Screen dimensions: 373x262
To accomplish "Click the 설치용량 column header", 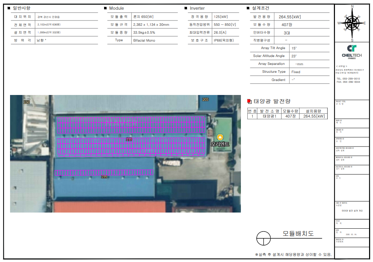I will point(313,111).
